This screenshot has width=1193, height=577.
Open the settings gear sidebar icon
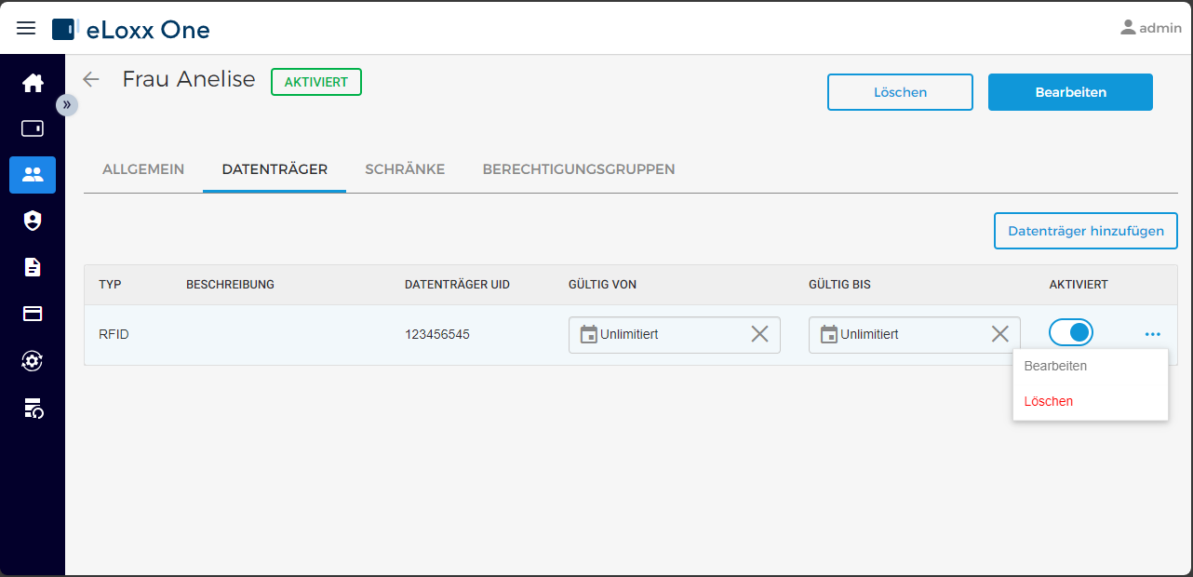33,360
